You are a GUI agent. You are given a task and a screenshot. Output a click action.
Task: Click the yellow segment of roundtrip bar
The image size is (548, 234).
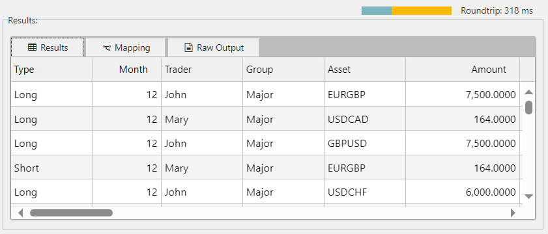422,11
